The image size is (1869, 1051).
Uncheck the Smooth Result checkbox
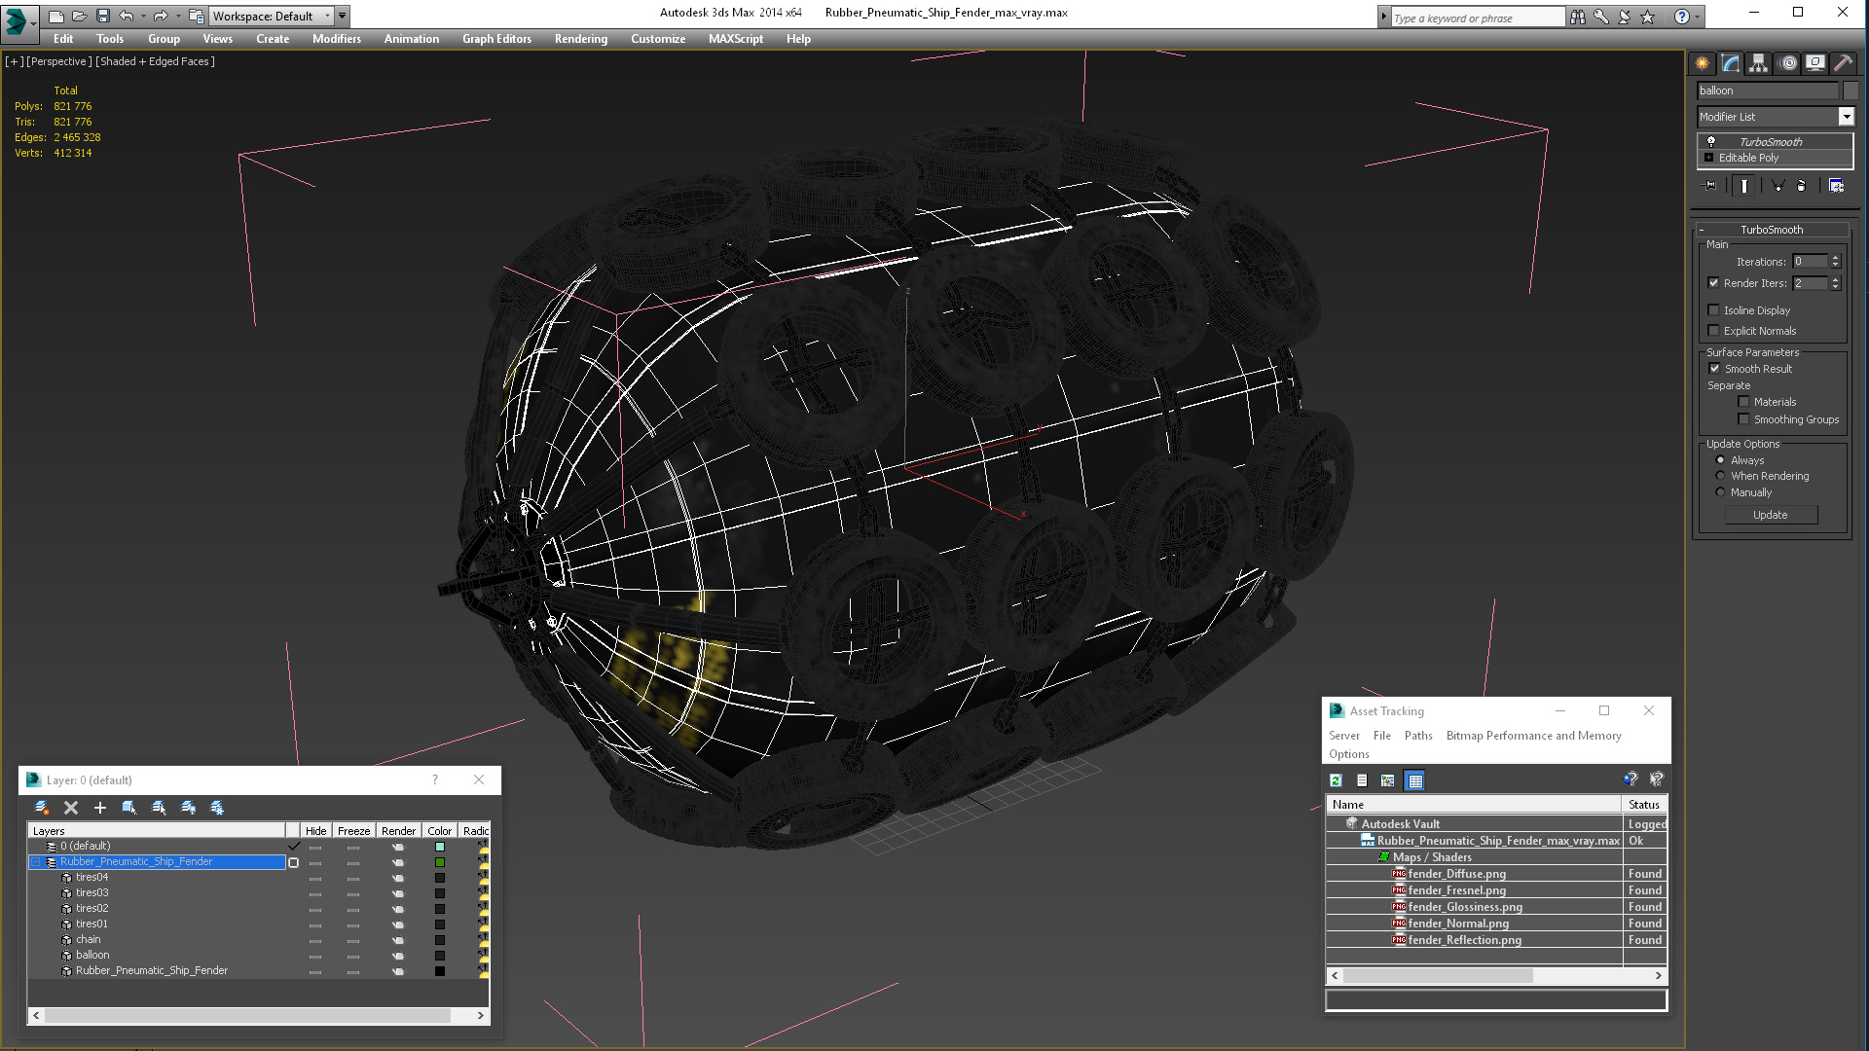1714,369
